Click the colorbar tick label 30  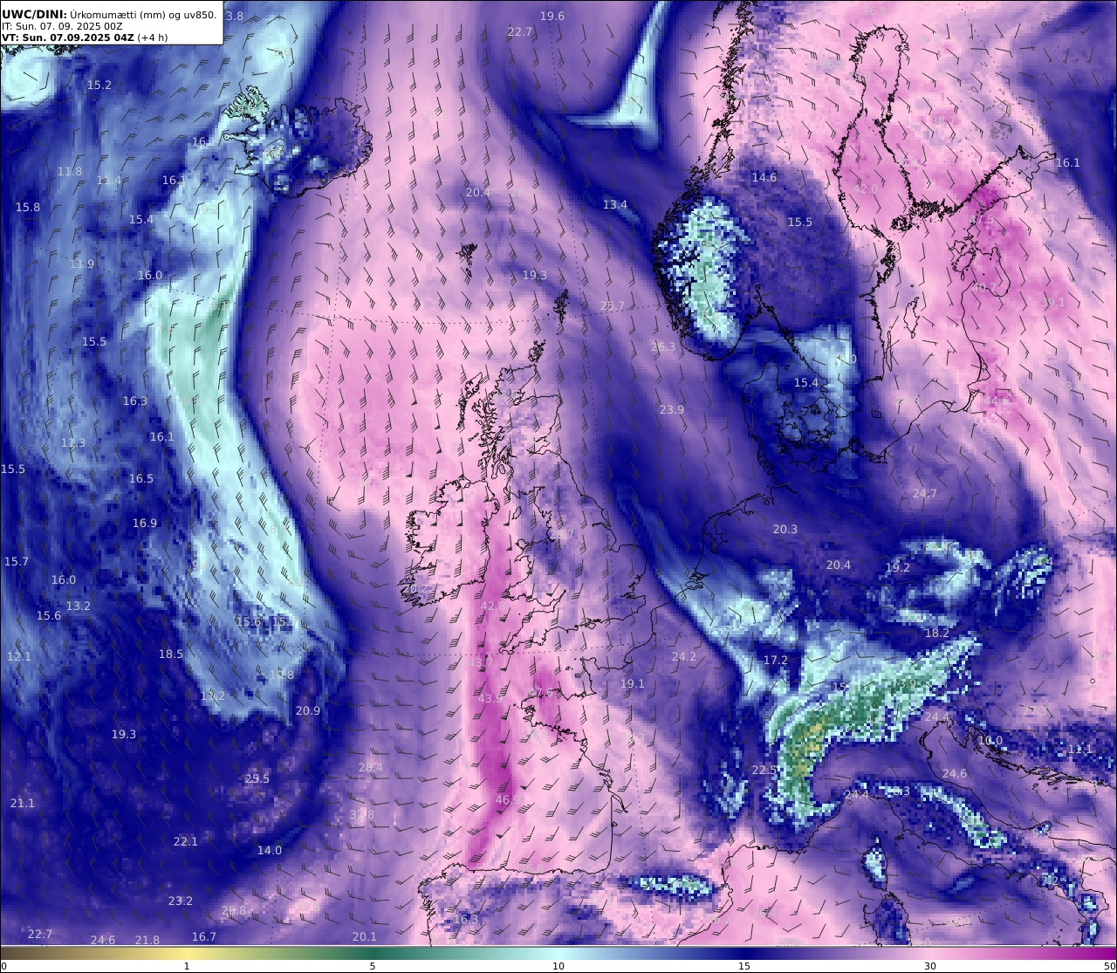tap(930, 966)
